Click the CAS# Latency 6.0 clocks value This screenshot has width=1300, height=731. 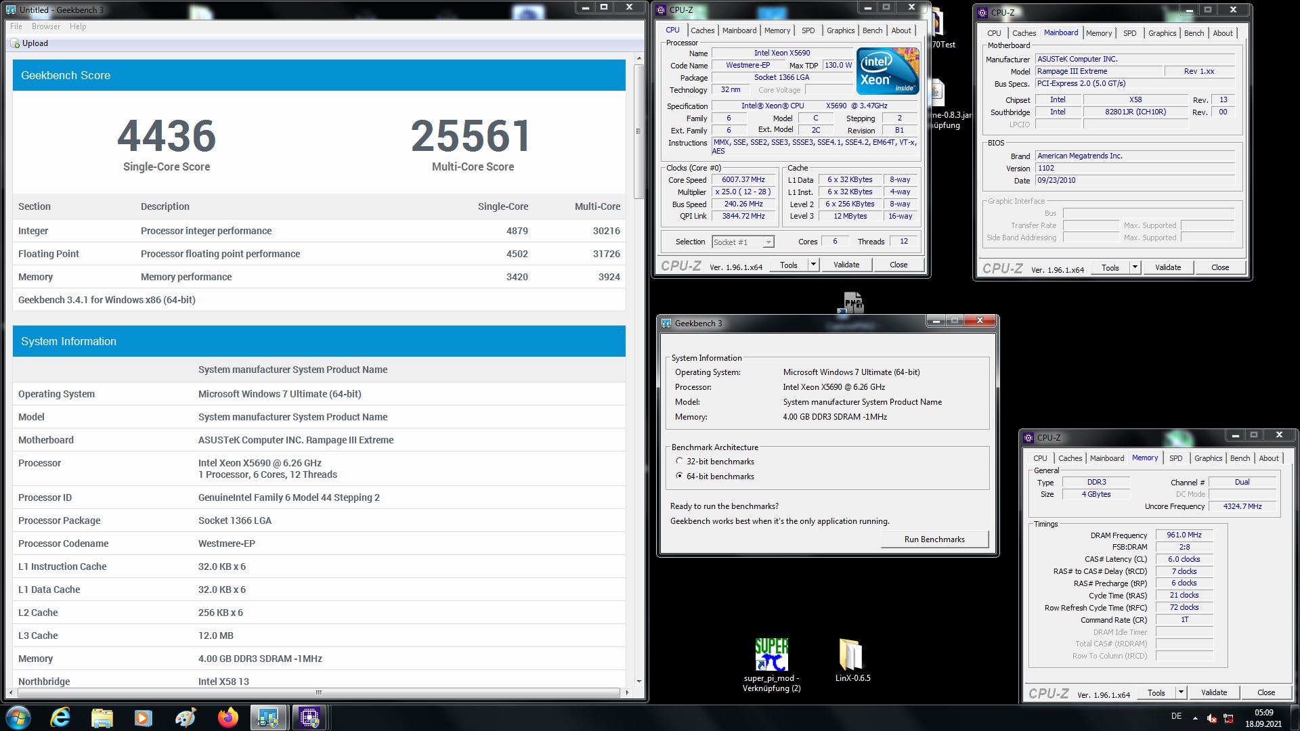click(x=1184, y=559)
